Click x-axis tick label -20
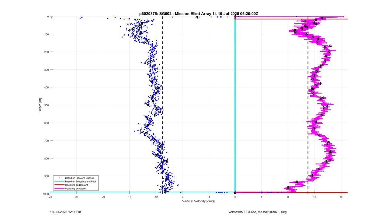384x218 pixels. point(103,197)
